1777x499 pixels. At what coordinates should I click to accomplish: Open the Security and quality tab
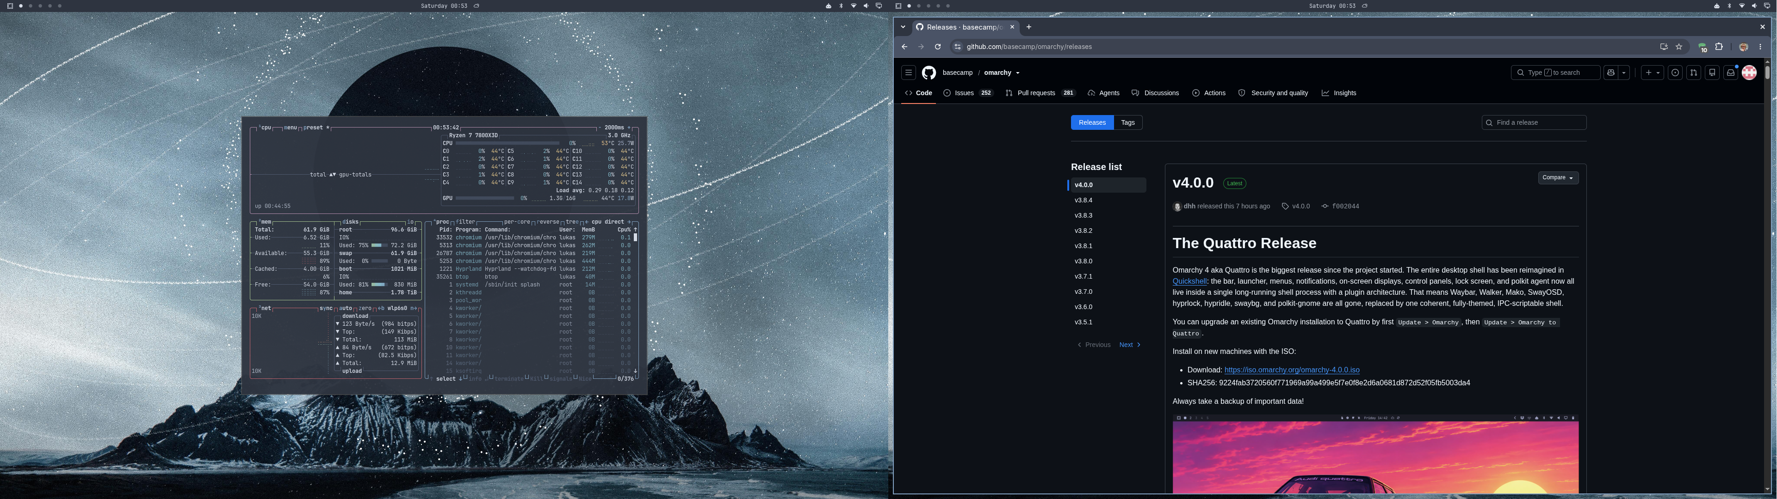point(1274,93)
